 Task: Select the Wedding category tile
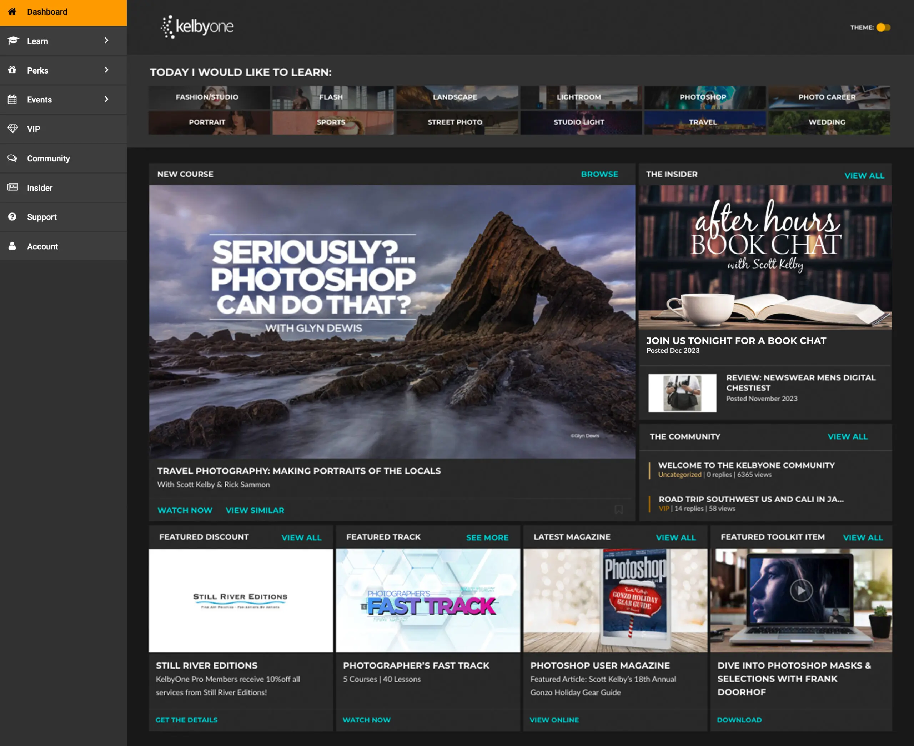[x=829, y=123]
